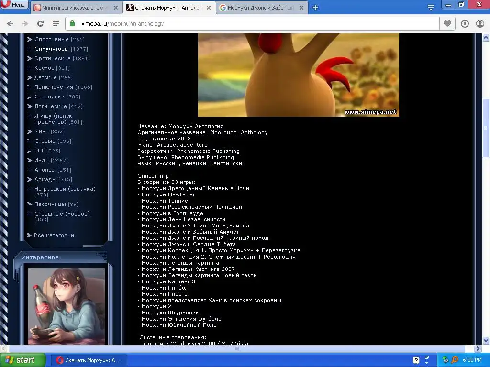This screenshot has width=490, height=367.
Task: Click the help question mark tray icon
Action: pyautogui.click(x=416, y=360)
